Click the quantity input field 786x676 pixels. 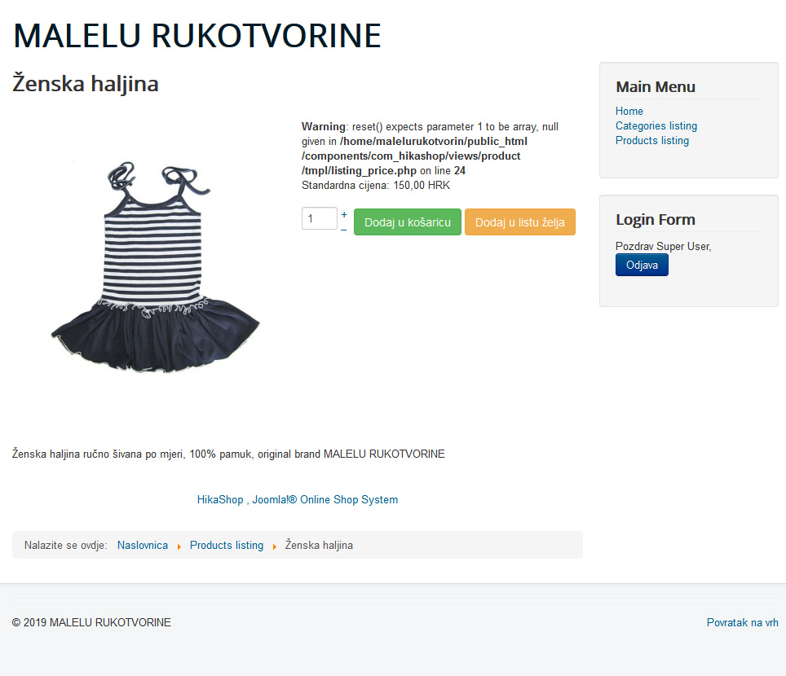320,218
